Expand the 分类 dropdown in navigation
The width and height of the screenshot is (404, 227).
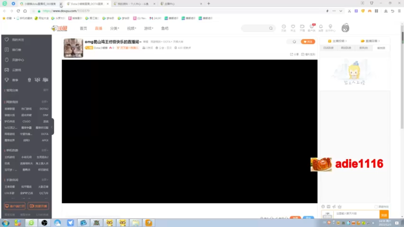[115, 28]
